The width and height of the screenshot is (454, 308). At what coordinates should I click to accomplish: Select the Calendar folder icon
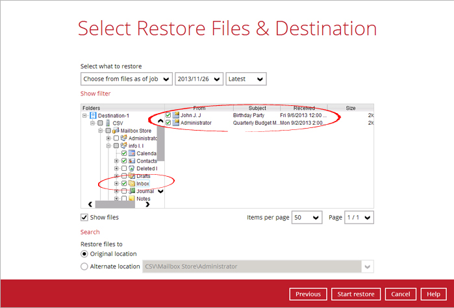(x=132, y=153)
